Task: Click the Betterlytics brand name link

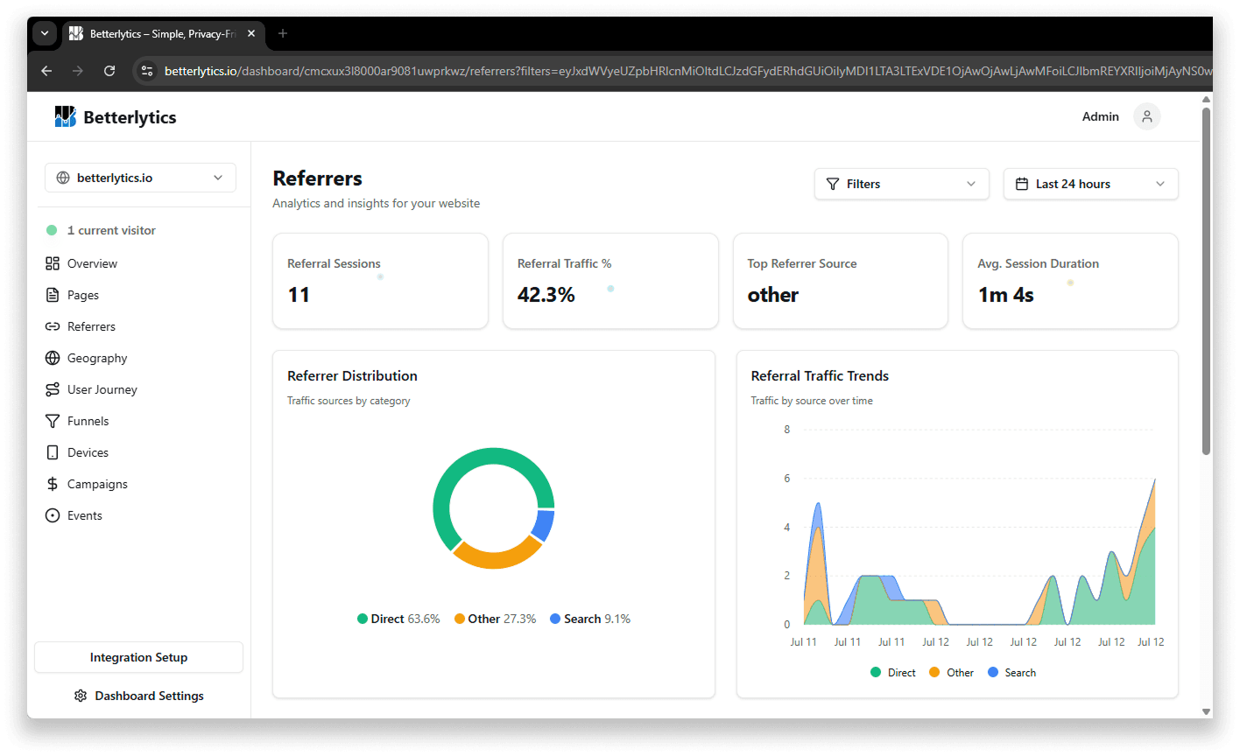Action: 130,117
